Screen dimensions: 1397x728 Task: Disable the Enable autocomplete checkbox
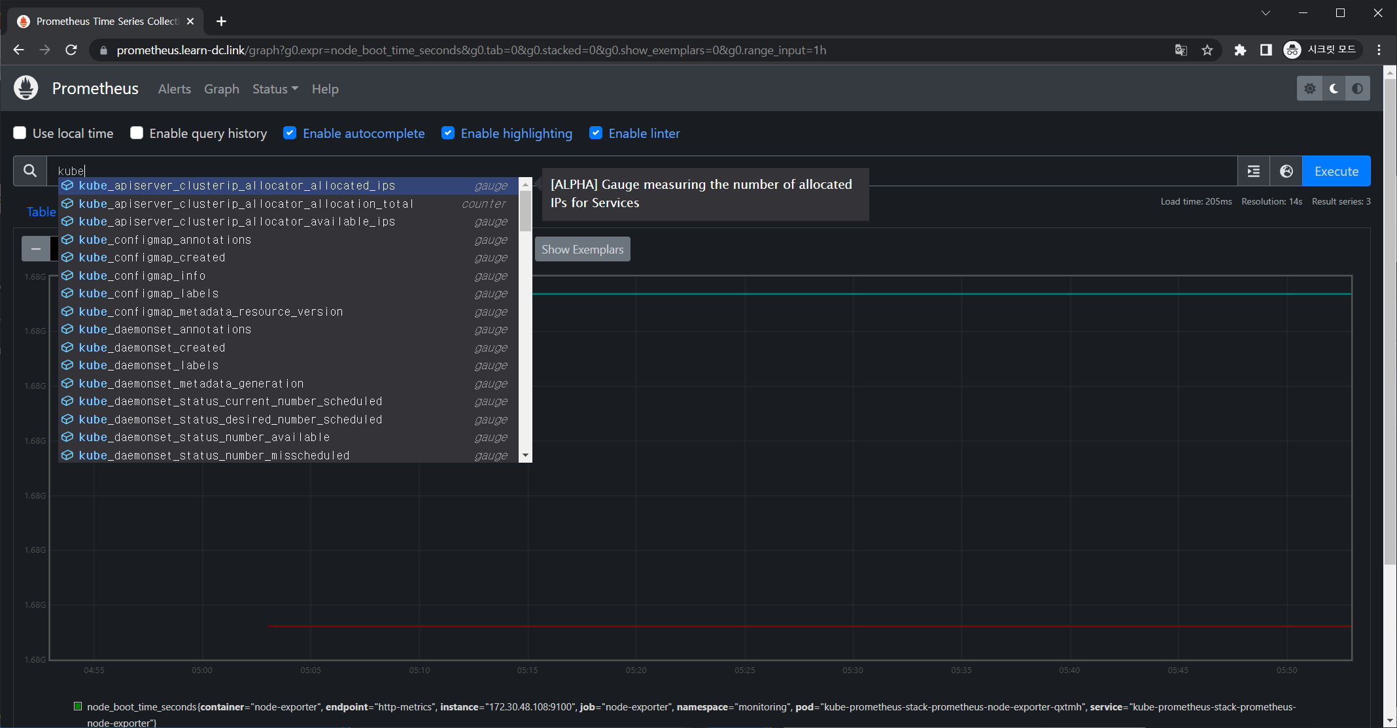[290, 133]
